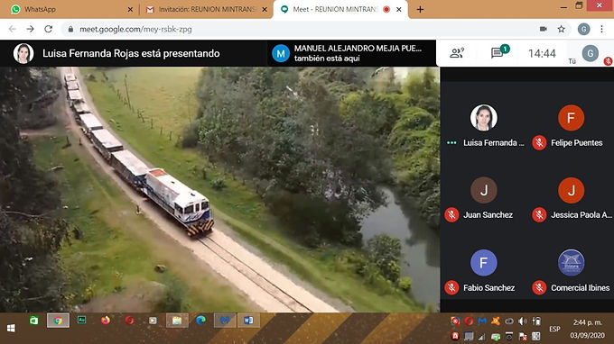Viewport: 614px width, 344px height.
Task: Select the Jessica Paola participant avatar
Action: [x=571, y=190]
